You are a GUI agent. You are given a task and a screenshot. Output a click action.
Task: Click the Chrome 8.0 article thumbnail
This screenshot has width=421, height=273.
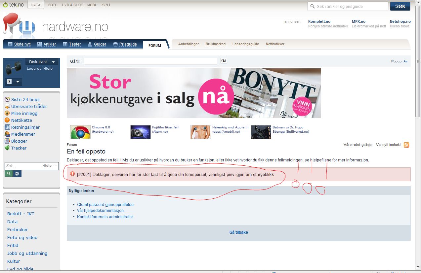tap(80, 132)
